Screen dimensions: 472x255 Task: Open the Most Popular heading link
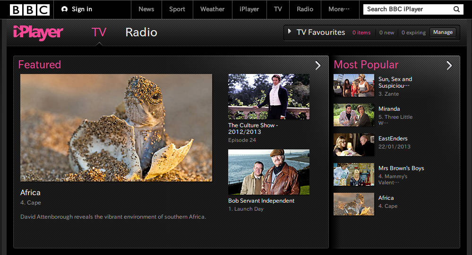click(x=366, y=65)
